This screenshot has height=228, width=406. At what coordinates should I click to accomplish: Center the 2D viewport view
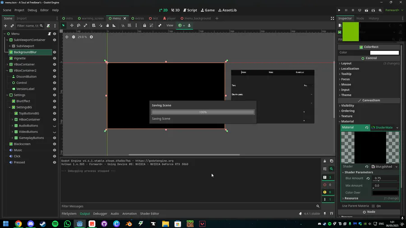point(67,37)
